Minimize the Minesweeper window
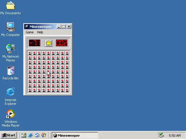Viewport: 186px width, 139px height. tap(59, 27)
